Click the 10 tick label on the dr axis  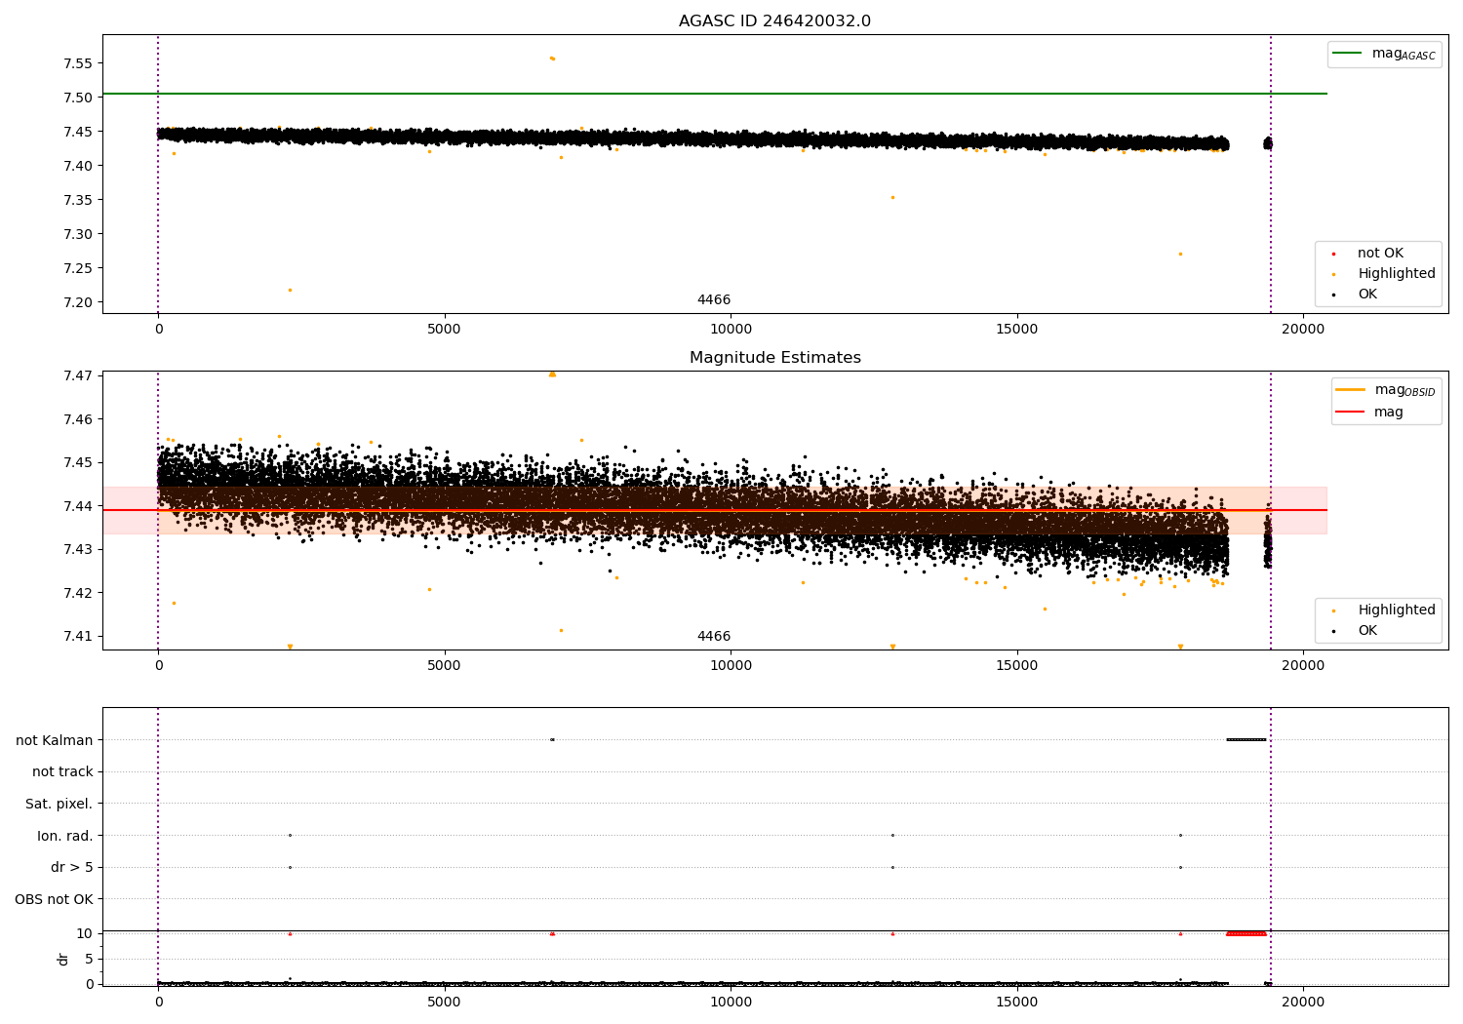tap(85, 933)
